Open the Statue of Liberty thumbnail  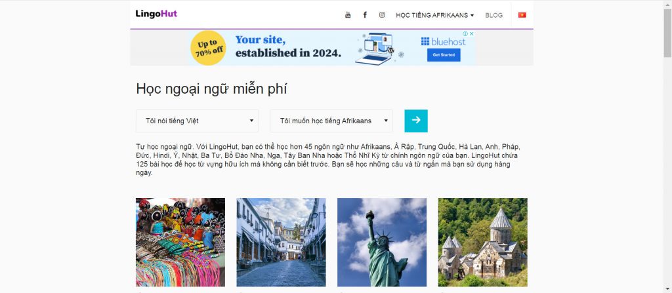click(x=382, y=242)
